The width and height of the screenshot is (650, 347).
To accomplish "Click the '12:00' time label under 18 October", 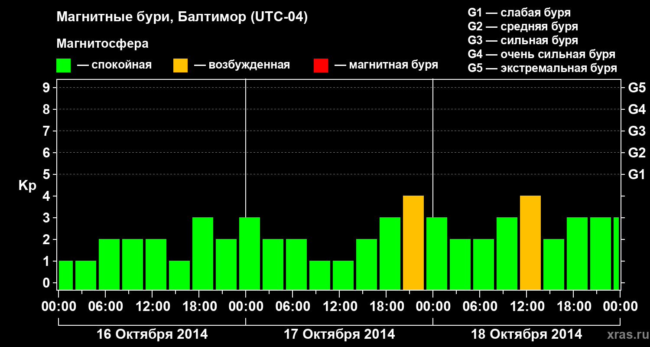I will tap(527, 307).
